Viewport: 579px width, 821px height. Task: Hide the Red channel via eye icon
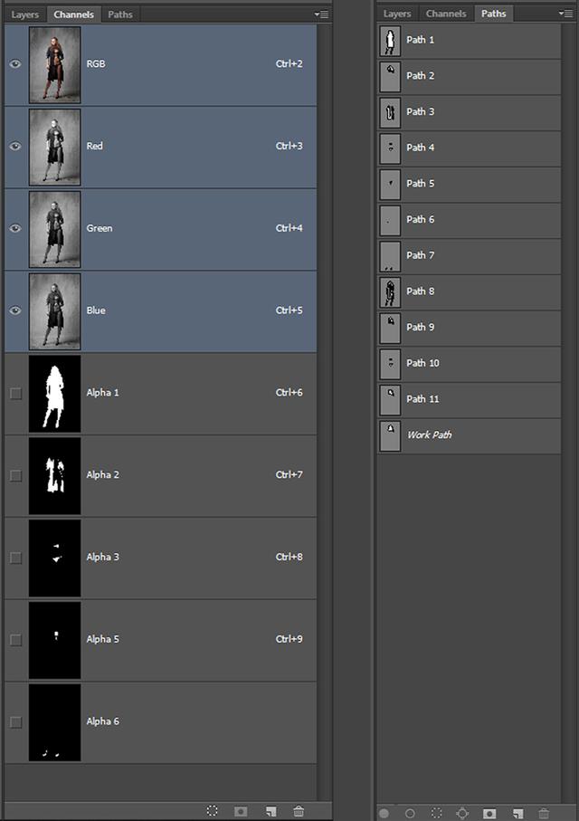[15, 146]
